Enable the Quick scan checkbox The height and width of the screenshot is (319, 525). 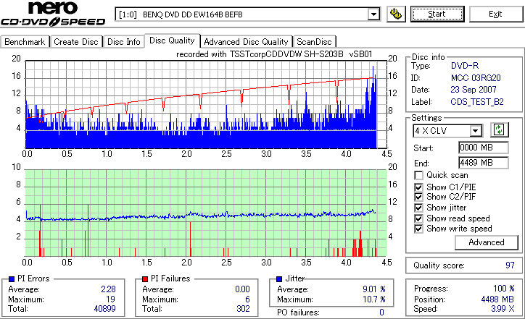point(418,175)
